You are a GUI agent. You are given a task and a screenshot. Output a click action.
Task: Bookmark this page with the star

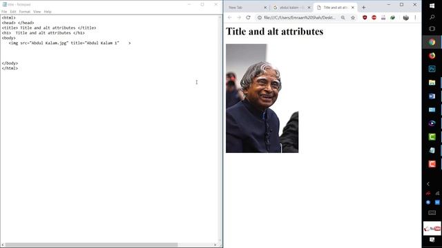[353, 17]
